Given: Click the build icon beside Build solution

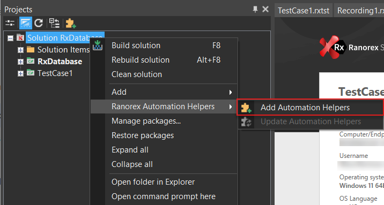Looking at the screenshot, I should [98, 45].
